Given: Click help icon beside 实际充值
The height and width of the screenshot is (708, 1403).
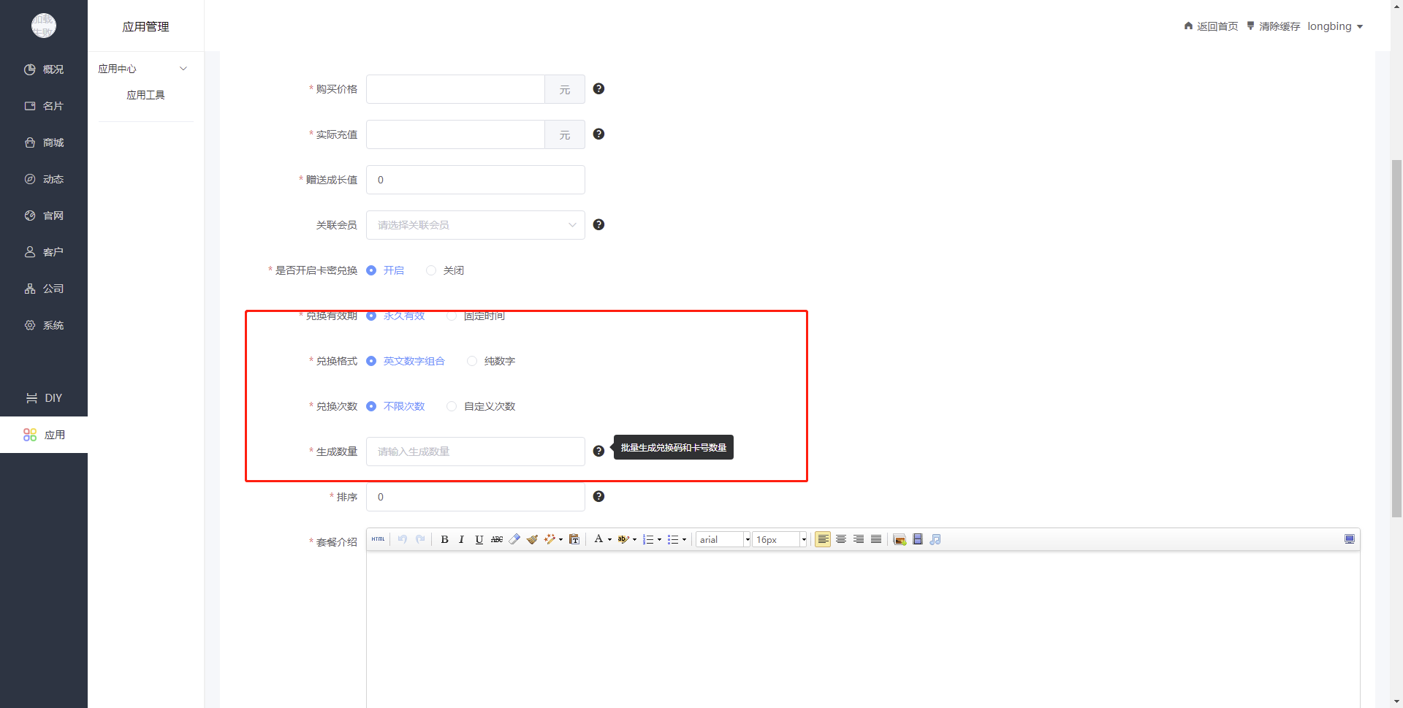Looking at the screenshot, I should pos(598,134).
